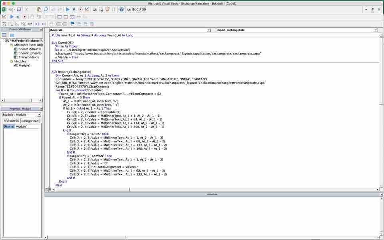The height and width of the screenshot is (240, 384).
Task: Collapse the Microsoft Excel Objects folder
Action: click(11, 45)
